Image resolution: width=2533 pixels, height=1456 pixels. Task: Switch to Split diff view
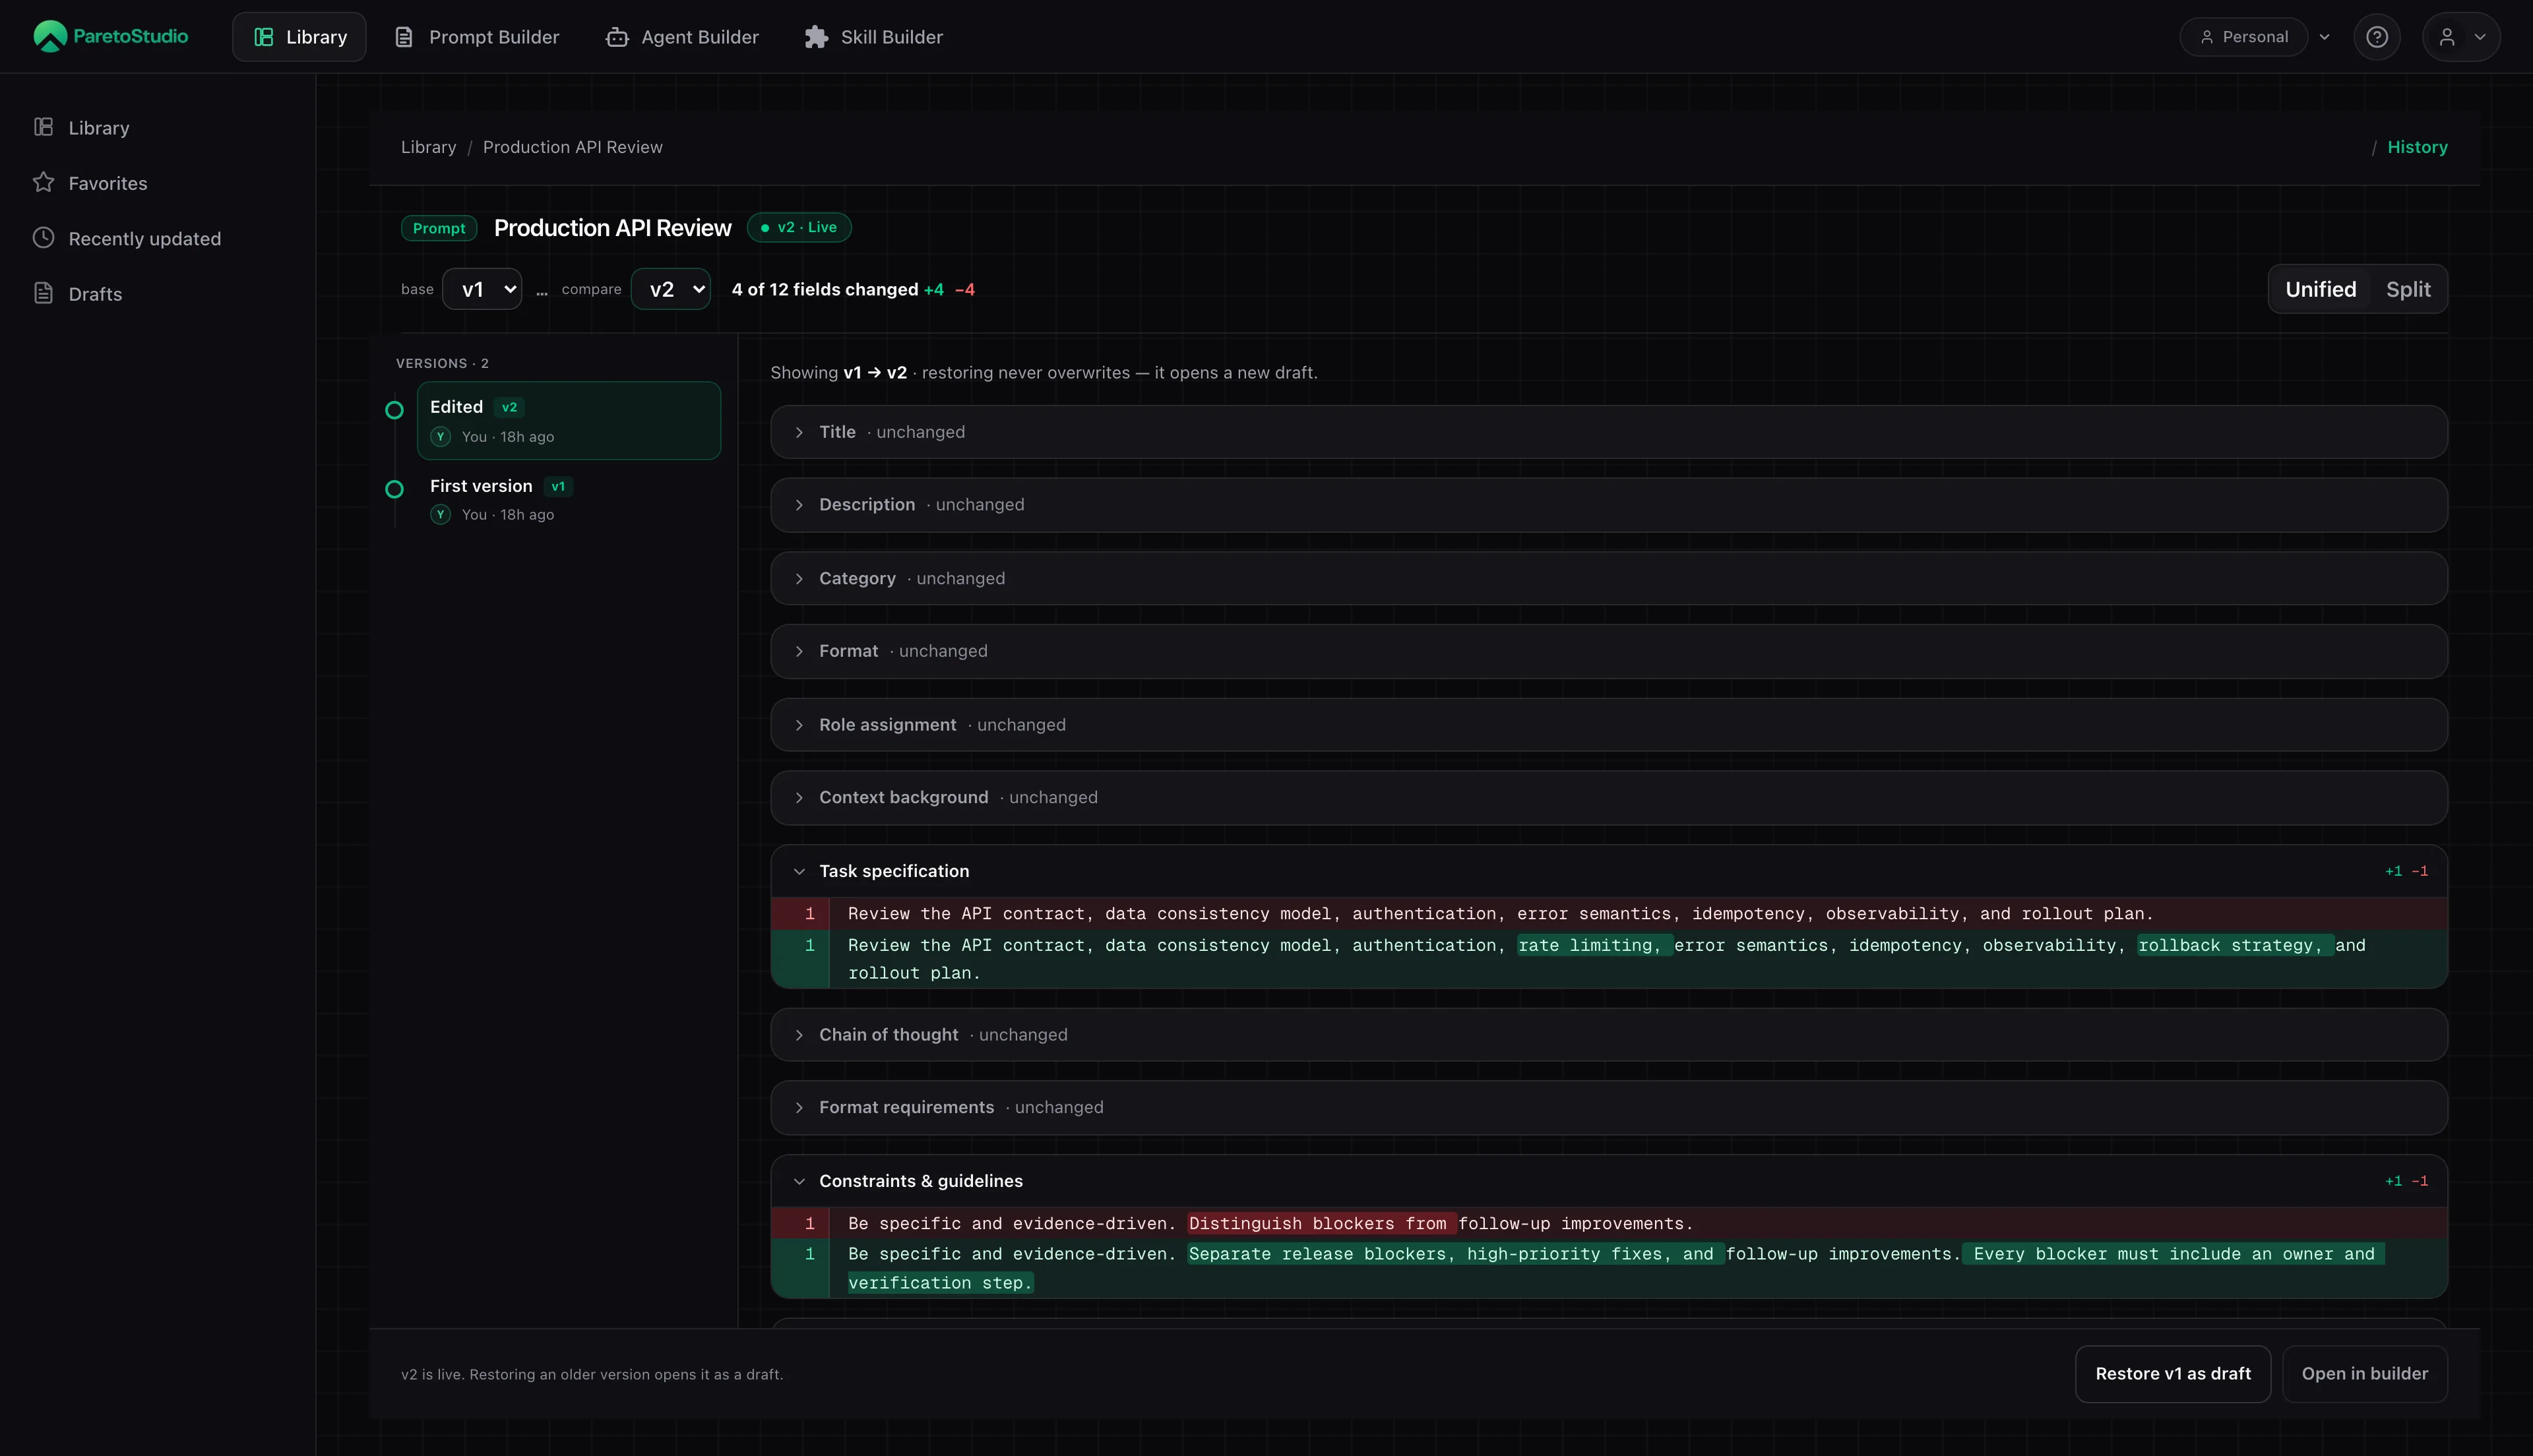2408,289
